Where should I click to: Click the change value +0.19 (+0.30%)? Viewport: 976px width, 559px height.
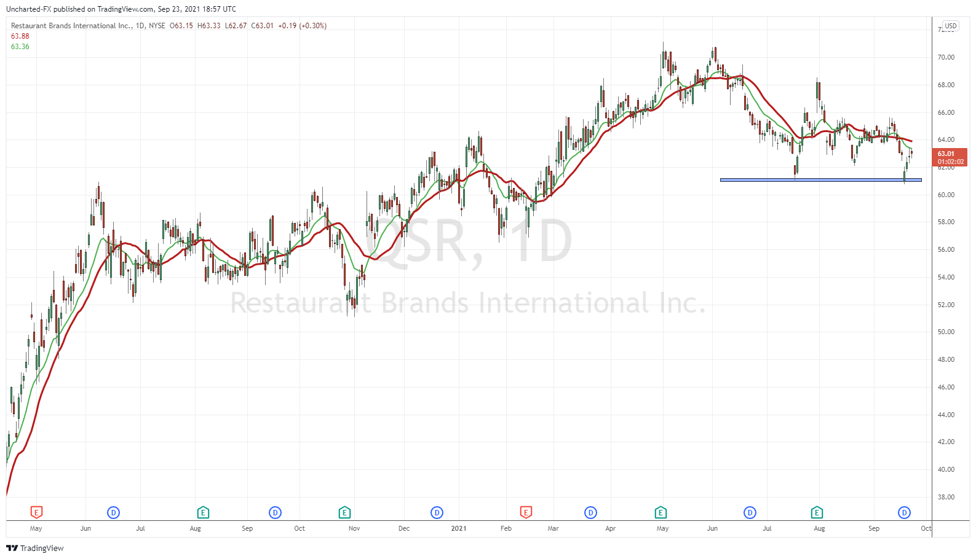(302, 26)
